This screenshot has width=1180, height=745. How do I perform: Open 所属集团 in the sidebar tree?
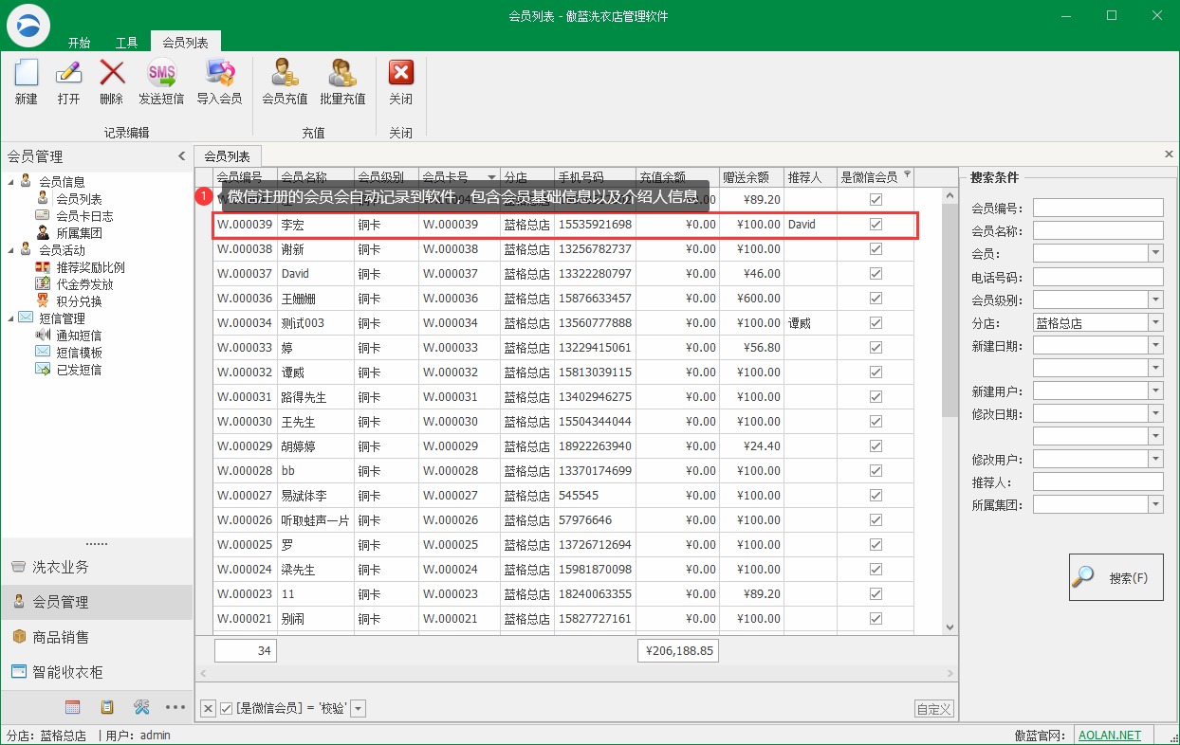(79, 233)
